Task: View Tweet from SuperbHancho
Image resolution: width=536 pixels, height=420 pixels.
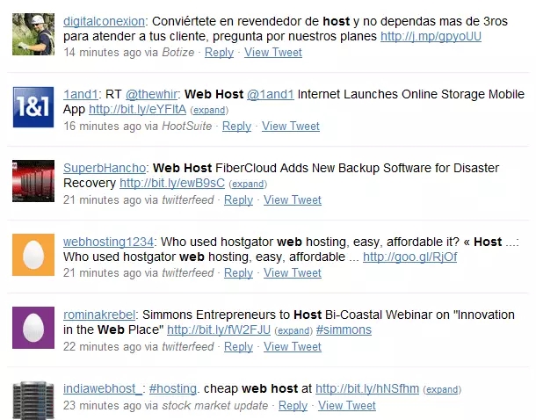Action: click(293, 199)
